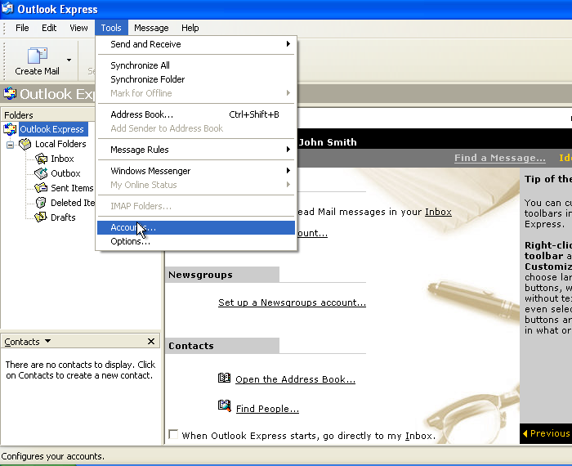The height and width of the screenshot is (466, 572).
Task: Select Options... in the Tools menu
Action: click(x=131, y=241)
